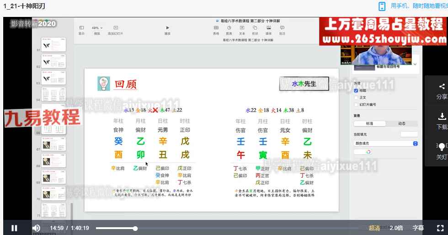The height and width of the screenshot is (235, 448).
Task: Select slide thumbnail 62
Action: tap(53, 61)
